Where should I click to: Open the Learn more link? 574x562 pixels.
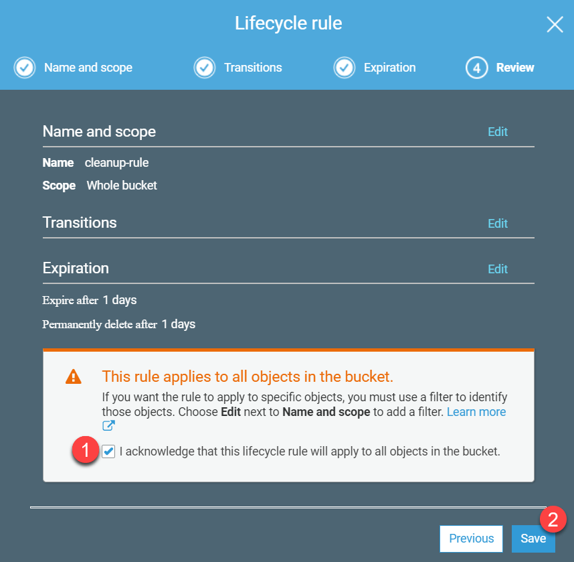click(476, 412)
